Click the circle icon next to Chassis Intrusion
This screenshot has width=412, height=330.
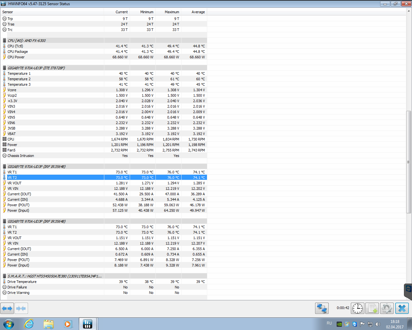tap(5, 156)
